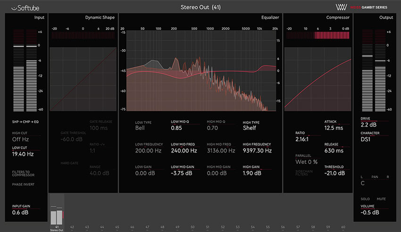Click the SHP → CMP → EQ routing order

coord(25,122)
